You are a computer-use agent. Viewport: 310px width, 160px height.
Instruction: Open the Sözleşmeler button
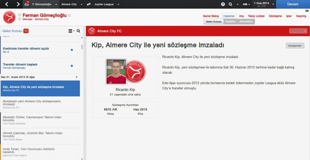click(295, 46)
